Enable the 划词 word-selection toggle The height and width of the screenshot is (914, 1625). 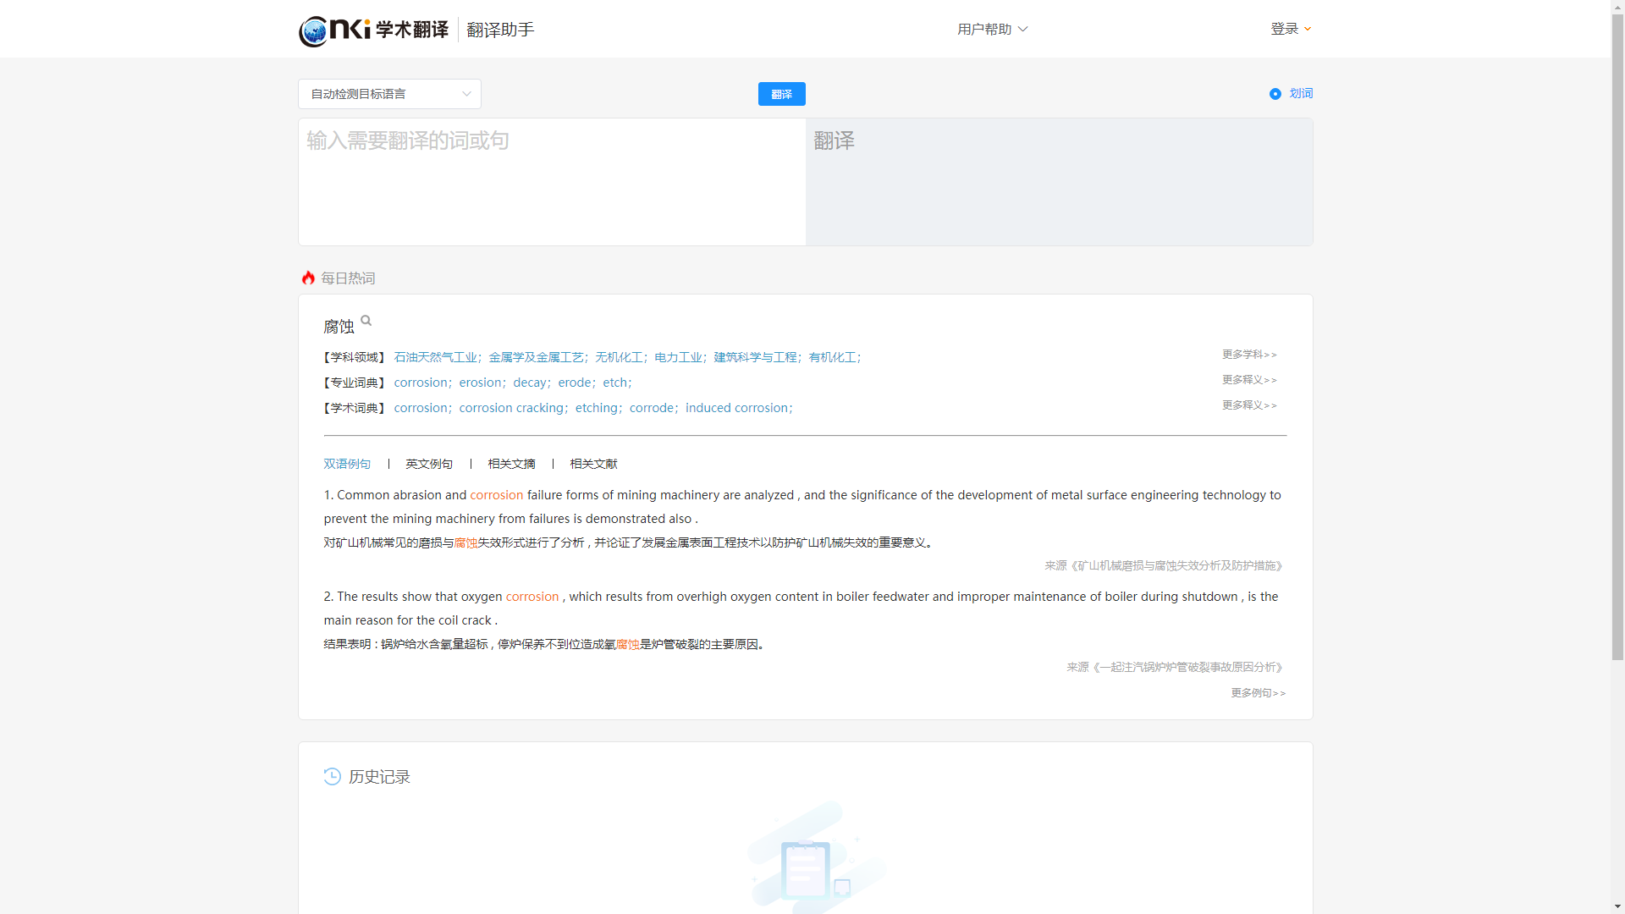[x=1276, y=93]
